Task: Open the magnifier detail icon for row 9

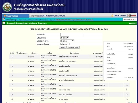Action: coord(127,94)
